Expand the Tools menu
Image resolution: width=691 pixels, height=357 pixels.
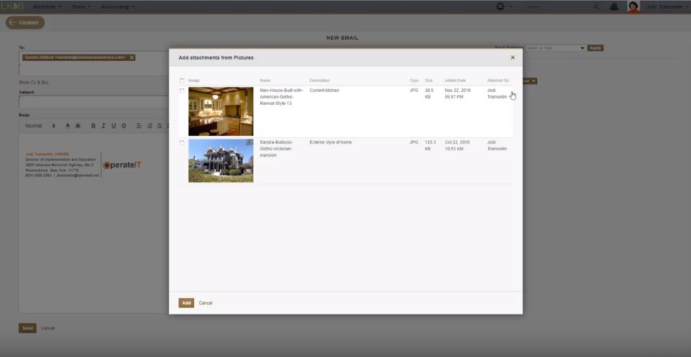pos(81,6)
